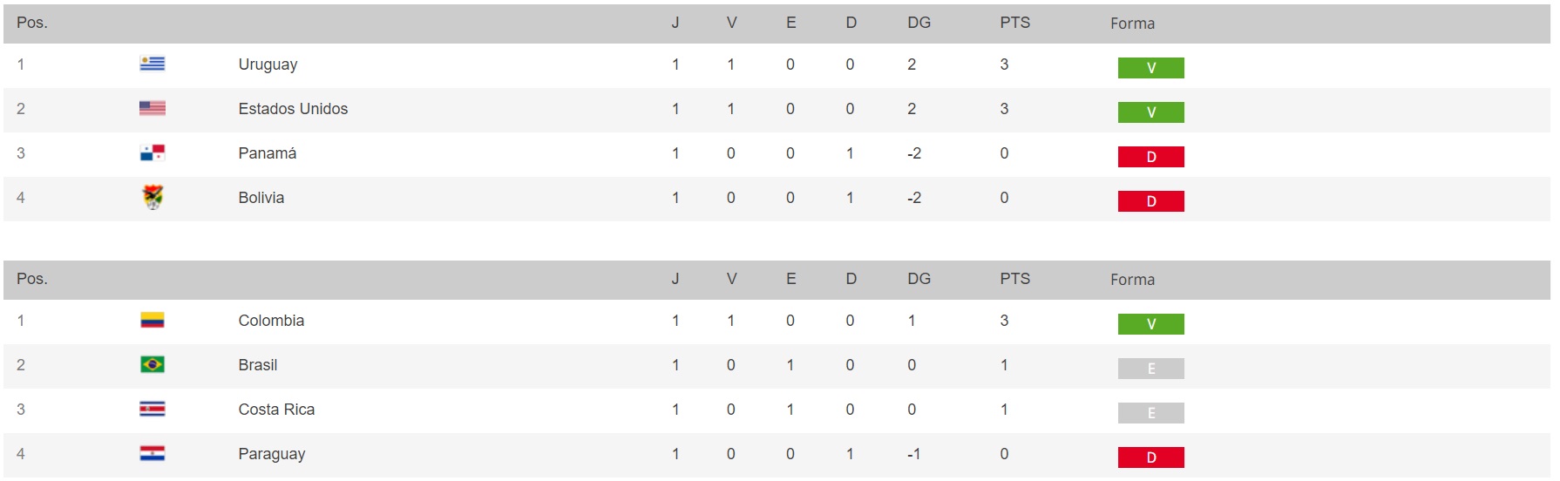Click the Bolivia federation crest icon
Screen dimensions: 1560x481
click(153, 198)
